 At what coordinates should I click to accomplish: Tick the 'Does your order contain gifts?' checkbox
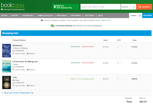[x=3, y=92]
